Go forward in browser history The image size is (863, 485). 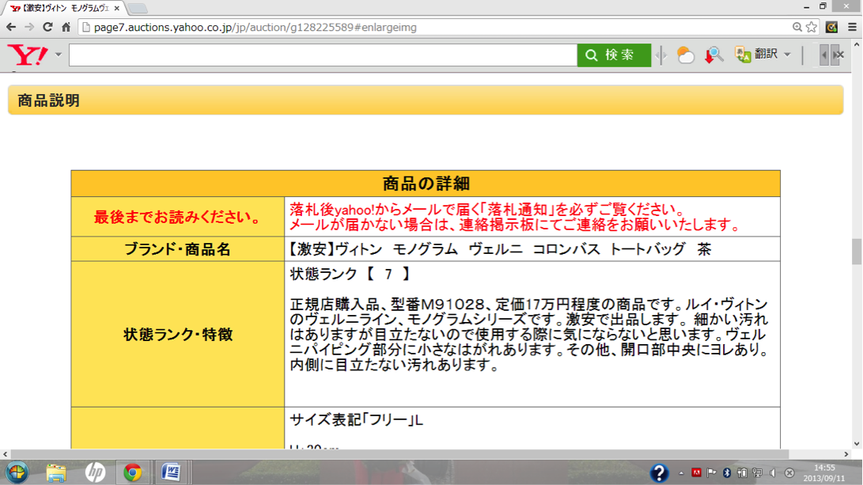pos(29,27)
